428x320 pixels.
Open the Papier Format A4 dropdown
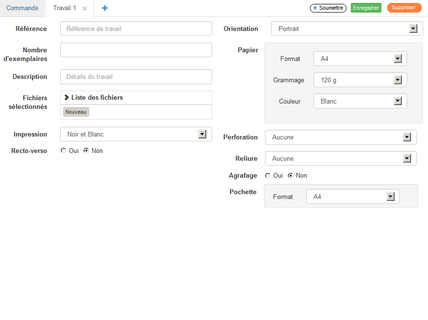pos(360,59)
